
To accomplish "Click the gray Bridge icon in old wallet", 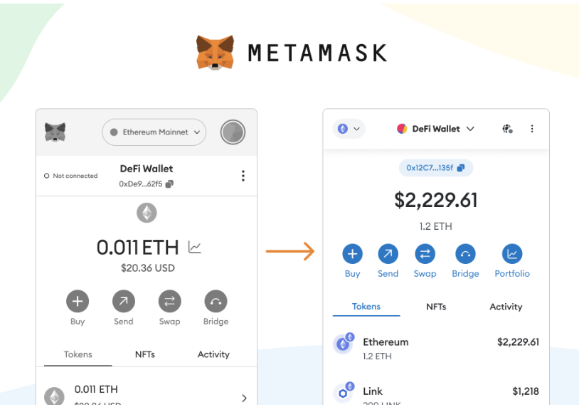I will coord(216,302).
